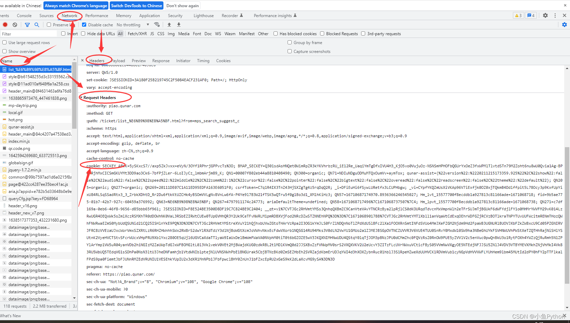Uncheck Disable cache
Screen dimensions: 570x323
(x=84, y=25)
